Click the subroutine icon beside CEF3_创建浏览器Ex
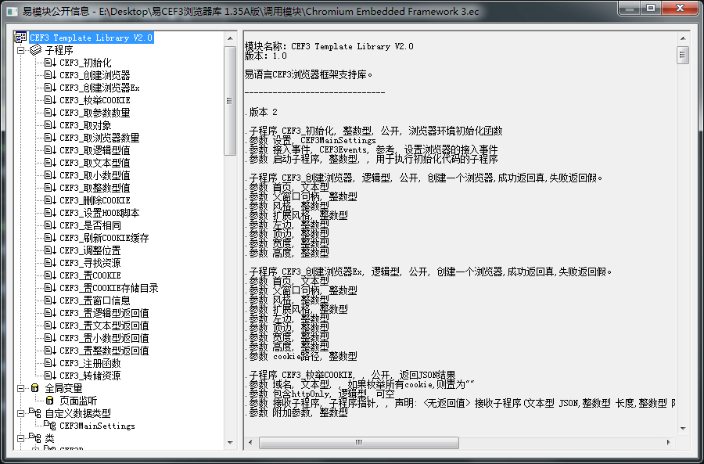 50,88
